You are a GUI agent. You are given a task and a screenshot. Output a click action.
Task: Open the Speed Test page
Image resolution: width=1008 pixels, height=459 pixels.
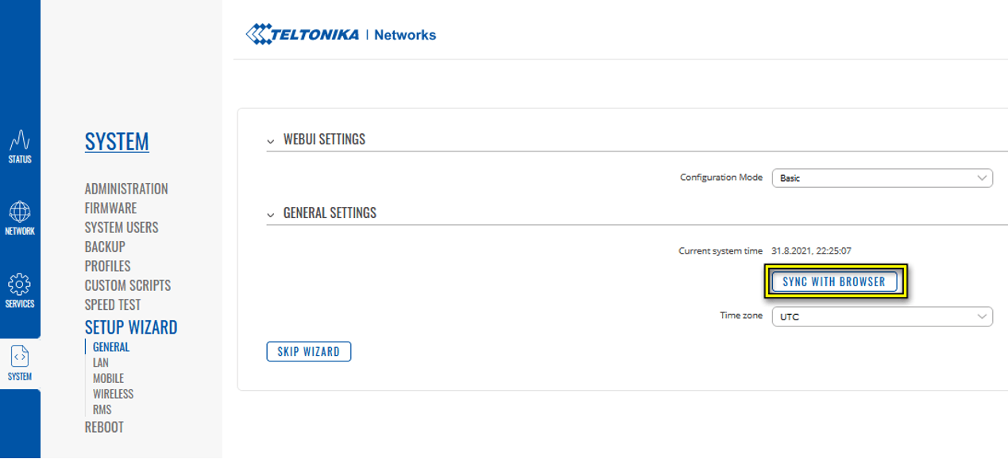click(112, 304)
